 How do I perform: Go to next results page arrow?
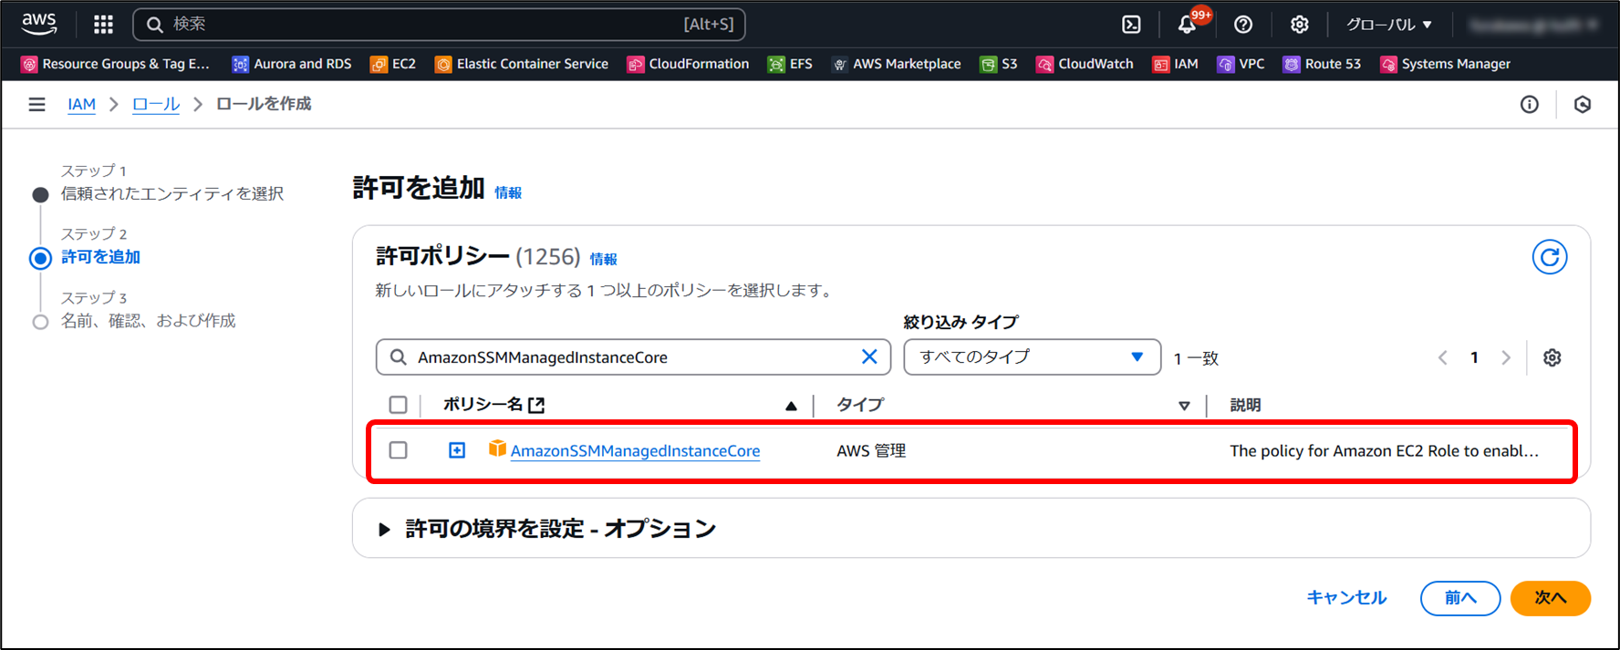(x=1506, y=358)
